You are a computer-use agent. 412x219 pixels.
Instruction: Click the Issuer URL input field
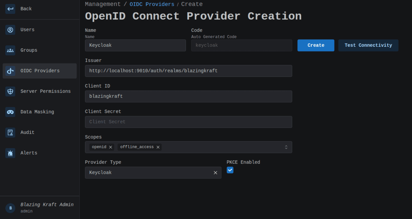pos(189,71)
